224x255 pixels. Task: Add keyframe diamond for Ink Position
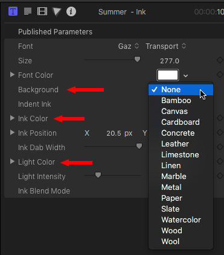click(220, 133)
